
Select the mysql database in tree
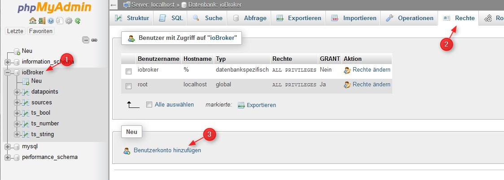tap(30, 146)
